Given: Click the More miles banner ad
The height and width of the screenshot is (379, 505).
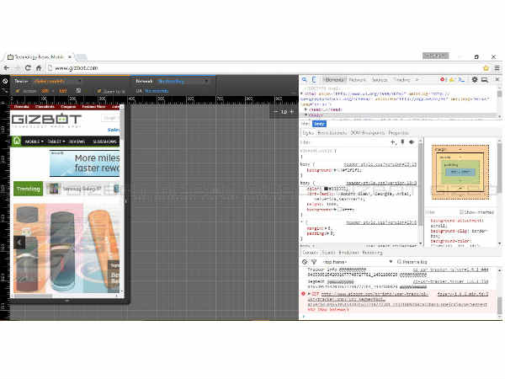Looking at the screenshot, I should 85,163.
